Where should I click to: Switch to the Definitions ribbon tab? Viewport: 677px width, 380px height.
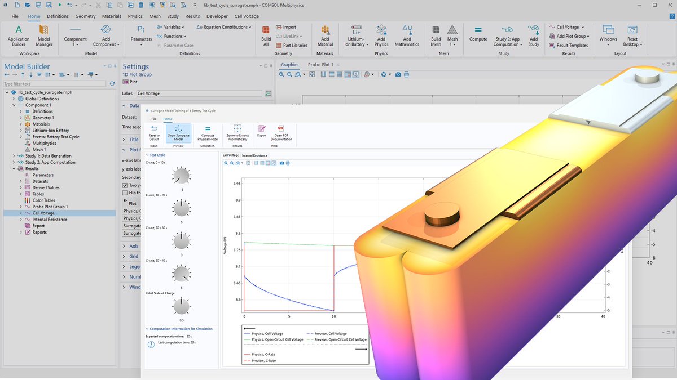pyautogui.click(x=58, y=16)
